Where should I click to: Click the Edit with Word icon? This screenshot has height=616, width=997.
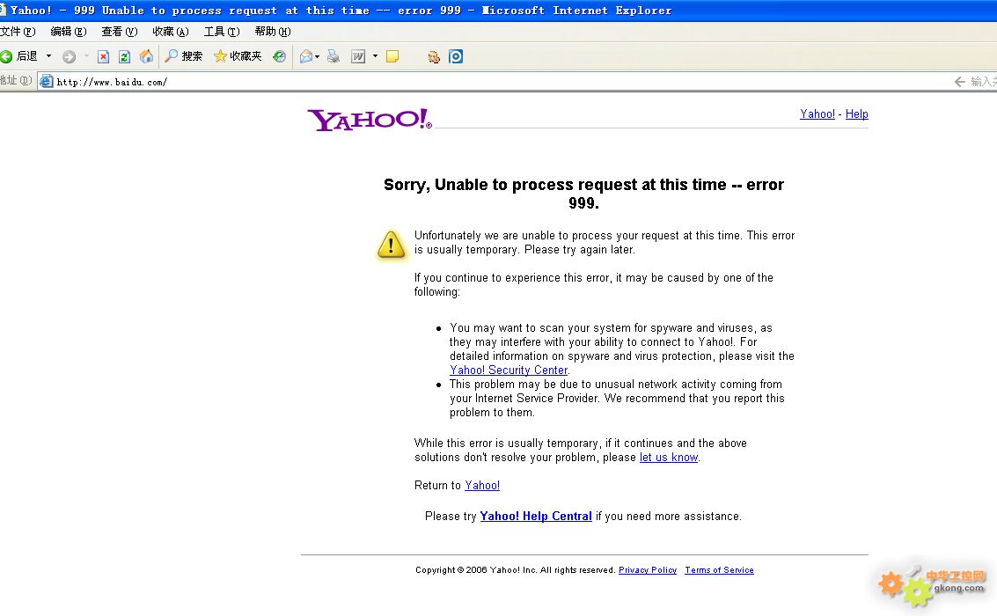click(358, 56)
